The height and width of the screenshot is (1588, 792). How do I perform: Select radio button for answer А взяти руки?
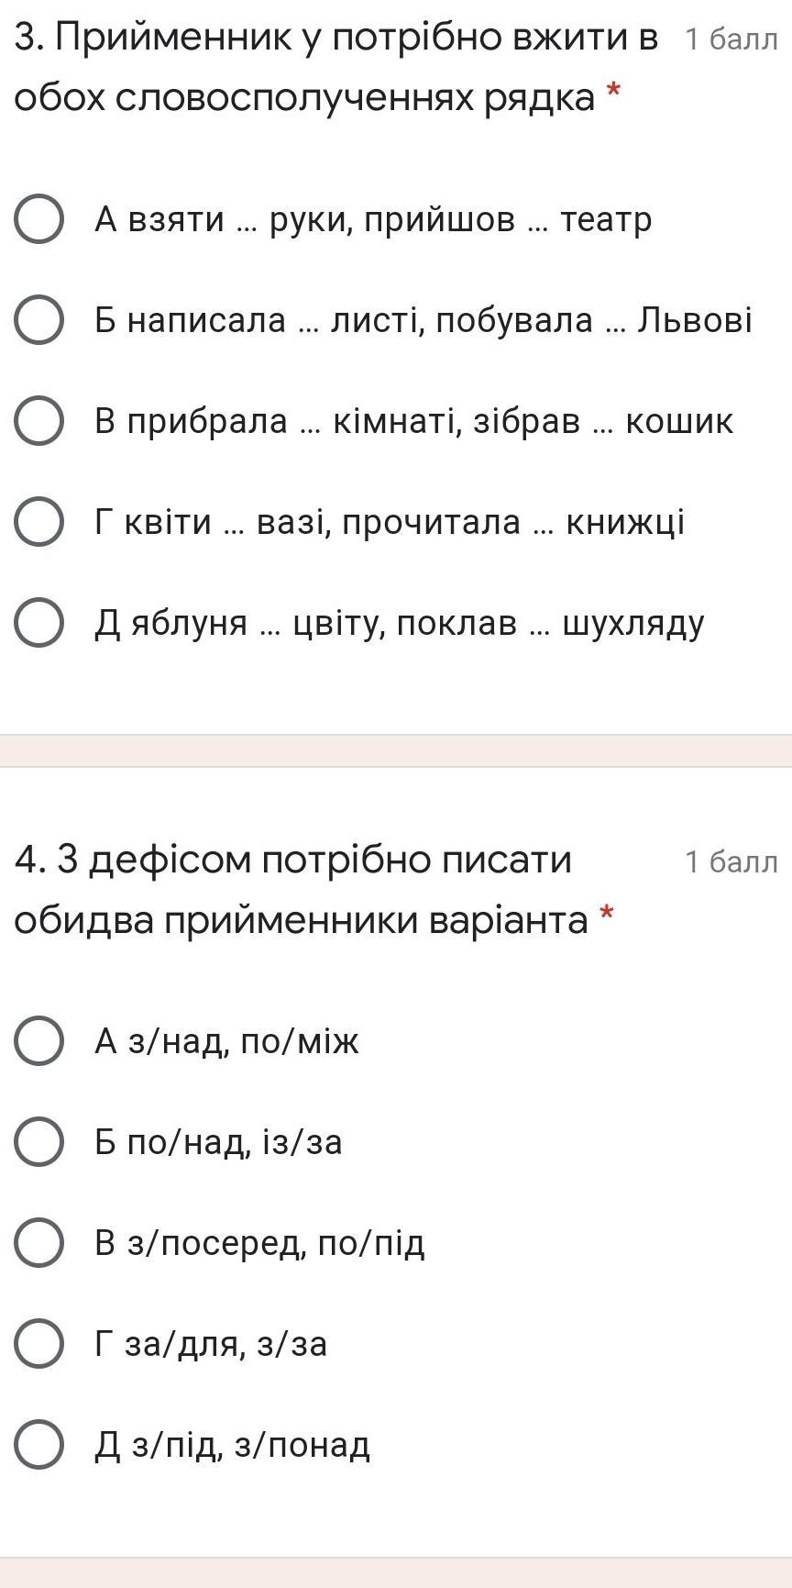point(39,219)
